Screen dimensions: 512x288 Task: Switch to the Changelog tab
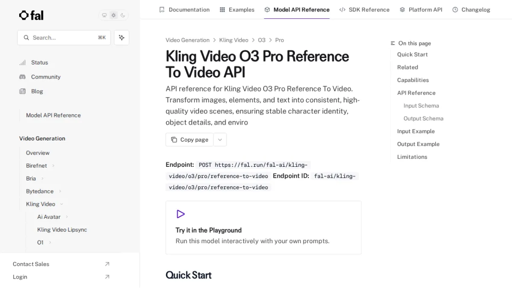(471, 9)
